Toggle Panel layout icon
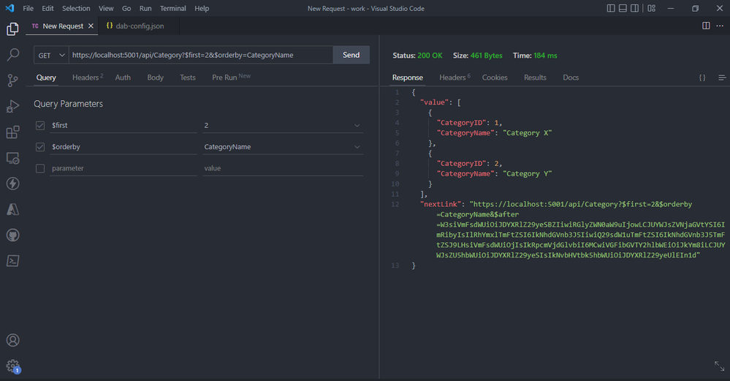Image resolution: width=730 pixels, height=381 pixels. (x=623, y=8)
